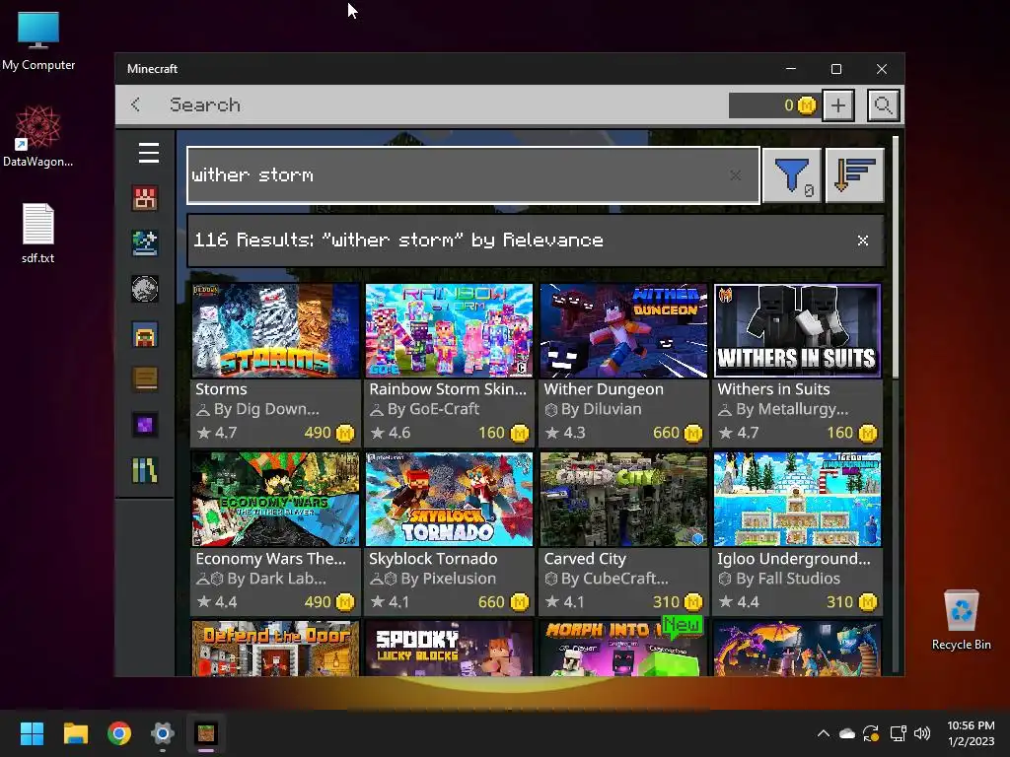The image size is (1010, 757).
Task: Select the character face sidebar icon
Action: tap(145, 334)
